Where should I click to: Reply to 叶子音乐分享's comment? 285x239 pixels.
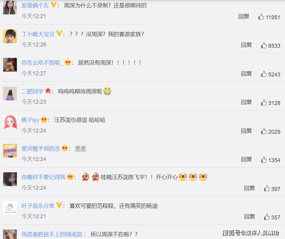[249, 217]
